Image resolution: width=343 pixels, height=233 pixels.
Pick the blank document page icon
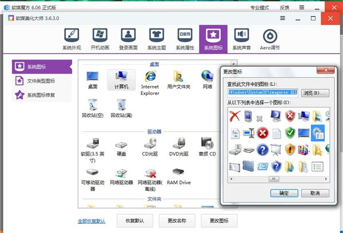coord(276,133)
